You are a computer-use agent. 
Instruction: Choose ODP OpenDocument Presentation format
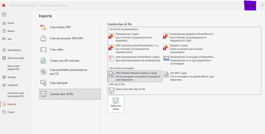click(135, 49)
